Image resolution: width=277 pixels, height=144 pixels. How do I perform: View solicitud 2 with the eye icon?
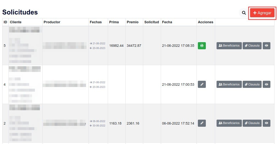(x=267, y=123)
